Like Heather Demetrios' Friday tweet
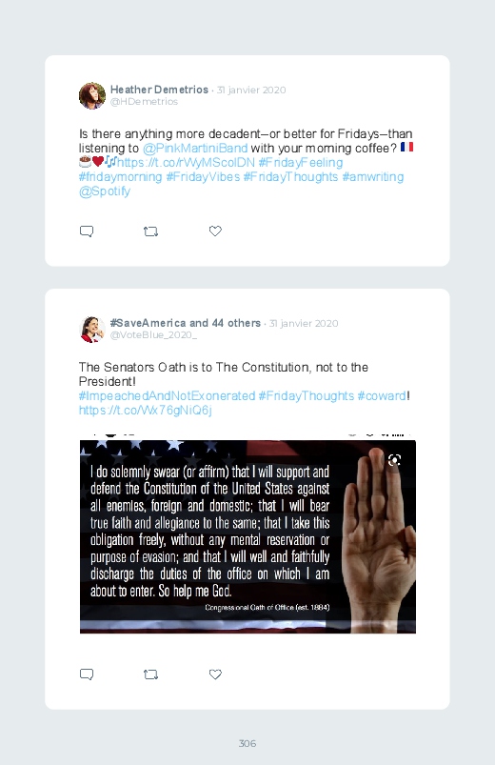Screen dimensions: 495x765 click(215, 231)
